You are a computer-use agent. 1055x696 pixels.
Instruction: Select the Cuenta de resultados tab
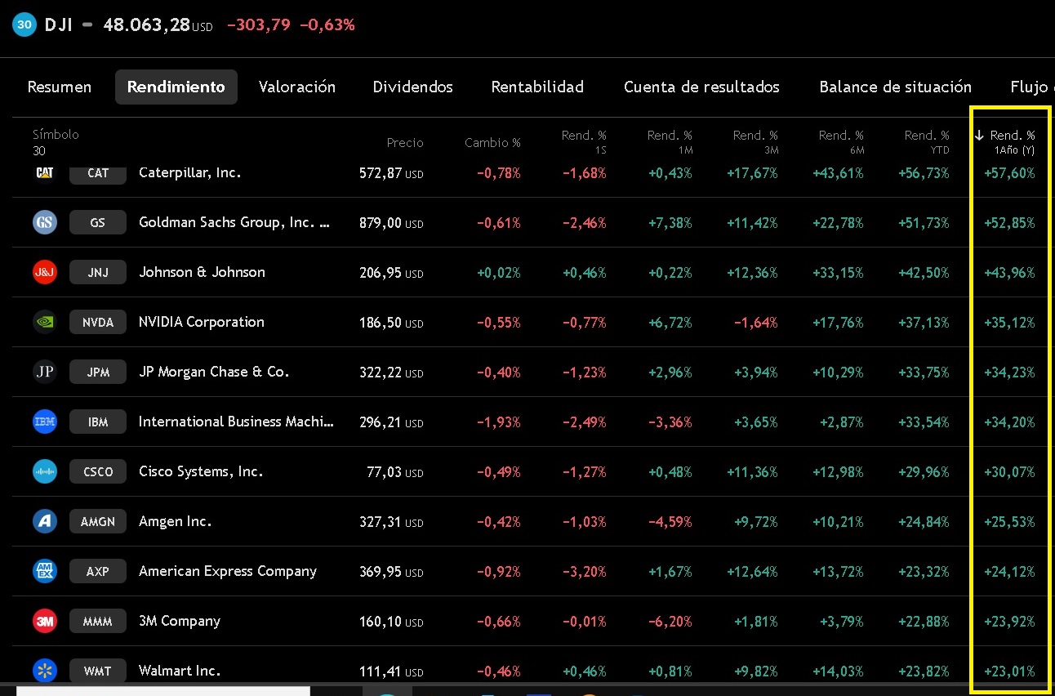click(701, 87)
